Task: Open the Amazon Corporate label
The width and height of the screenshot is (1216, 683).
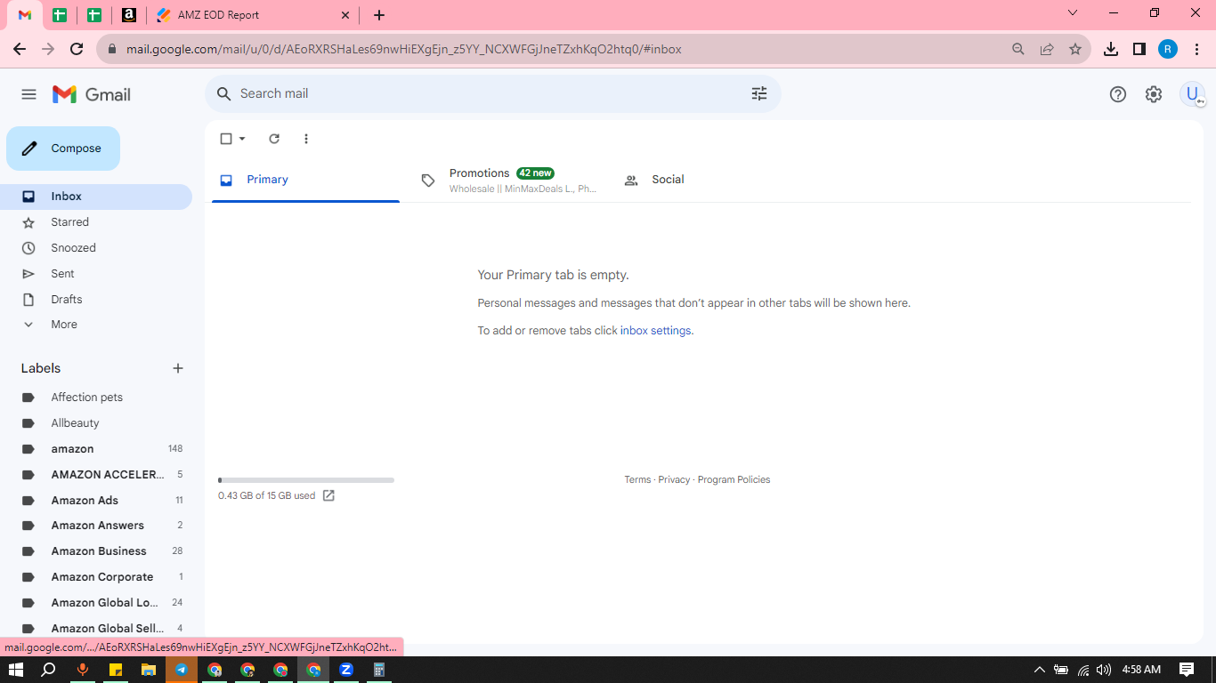Action: click(96, 577)
